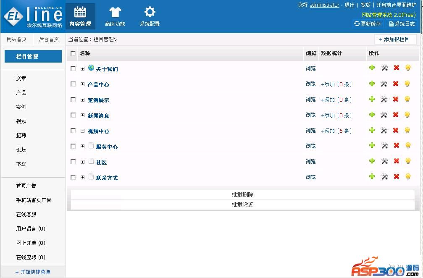Open the 系统日志 button
The width and height of the screenshot is (423, 278).
pyautogui.click(x=402, y=24)
